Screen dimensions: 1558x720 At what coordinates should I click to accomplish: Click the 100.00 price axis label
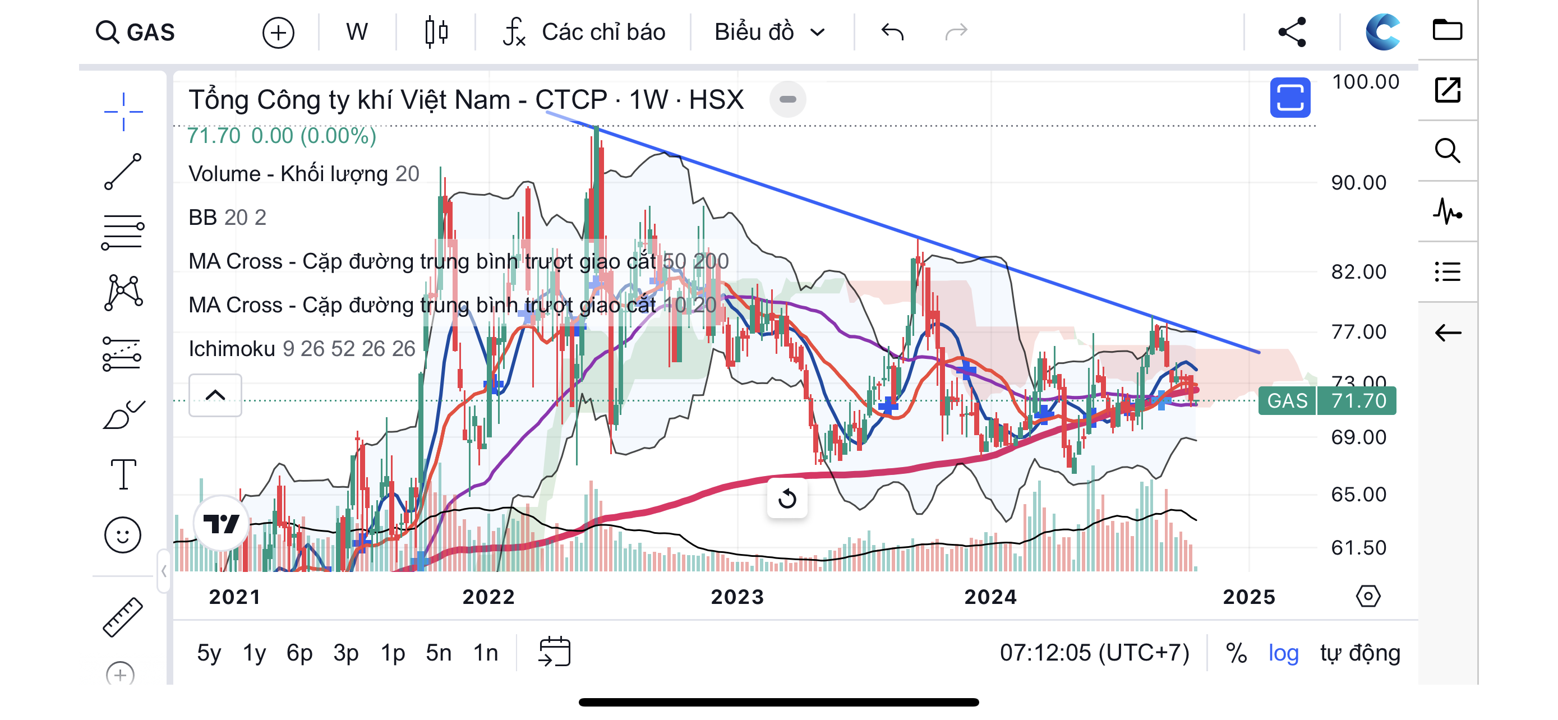(x=1366, y=82)
